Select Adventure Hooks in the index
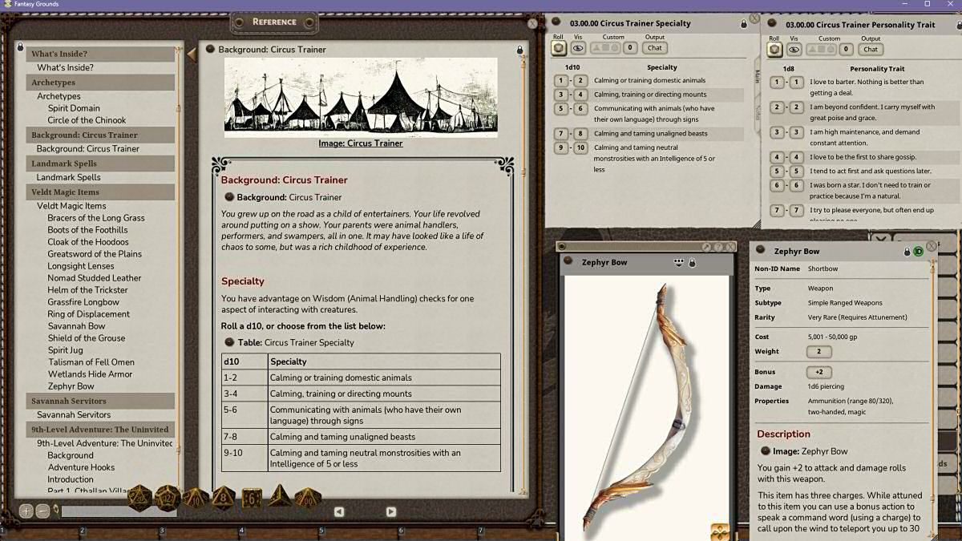Image resolution: width=962 pixels, height=541 pixels. coord(81,467)
